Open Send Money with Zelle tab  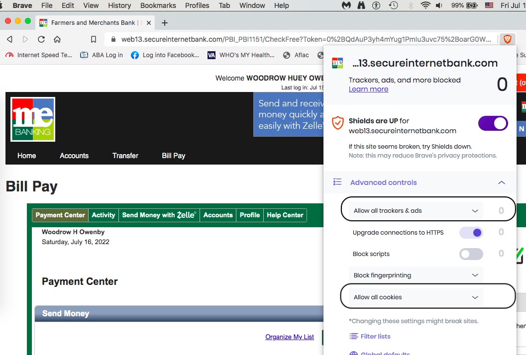159,215
